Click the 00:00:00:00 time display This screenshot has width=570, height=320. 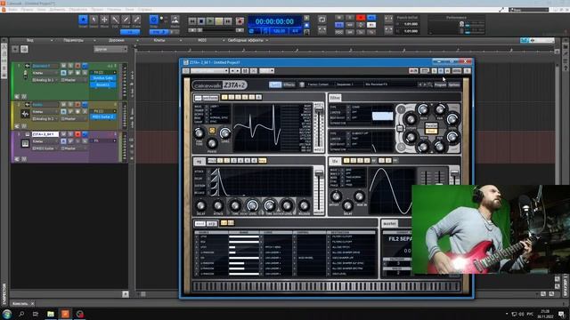click(274, 21)
